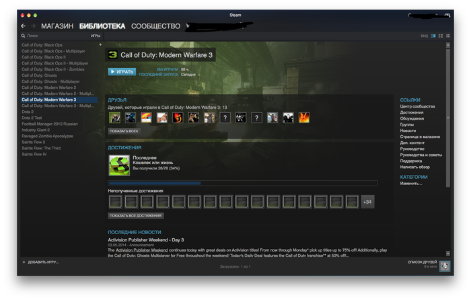This screenshot has height=300, width=471.
Task: Select Industry Giant 2
Action: click(x=36, y=130)
